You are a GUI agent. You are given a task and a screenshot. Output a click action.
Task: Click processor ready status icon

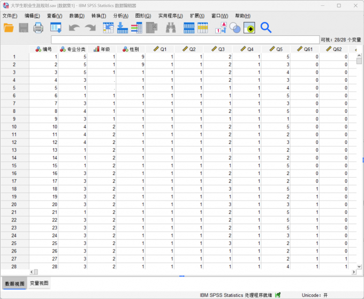(278, 295)
